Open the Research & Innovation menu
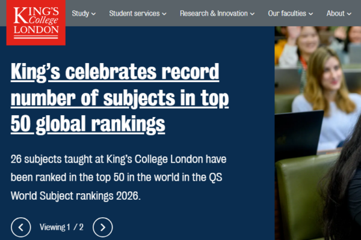The width and height of the screenshot is (361, 240). [217, 14]
